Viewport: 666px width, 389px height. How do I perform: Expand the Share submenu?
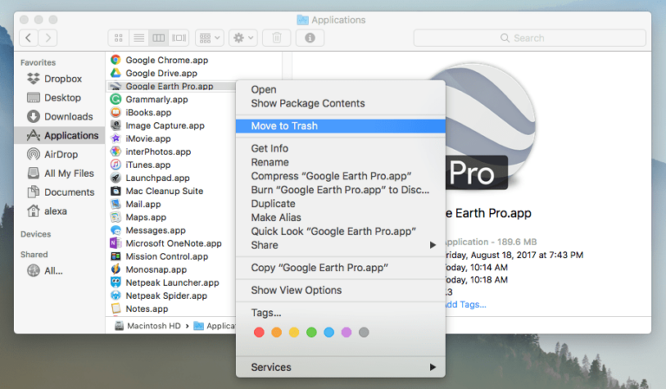click(341, 245)
